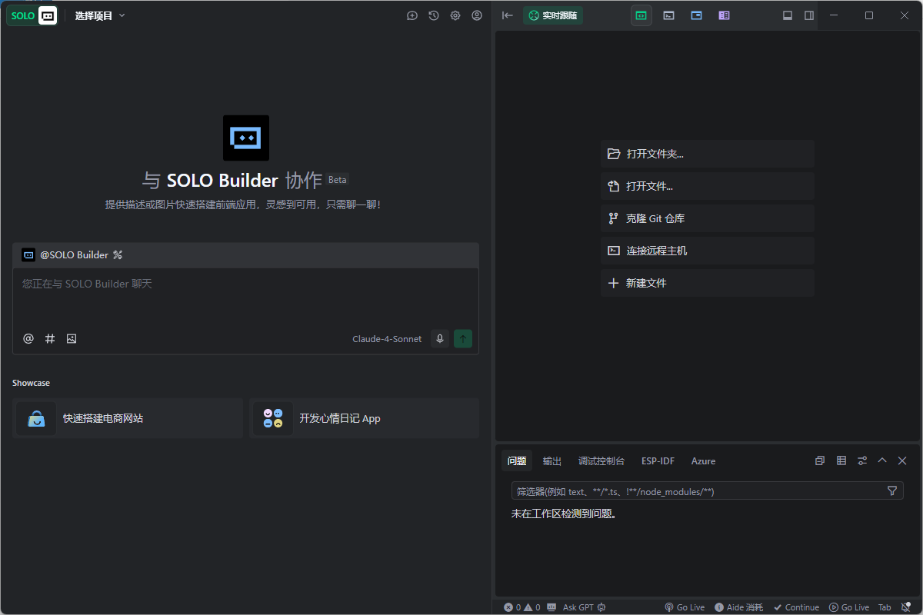Close the bottom problems panel

click(902, 460)
